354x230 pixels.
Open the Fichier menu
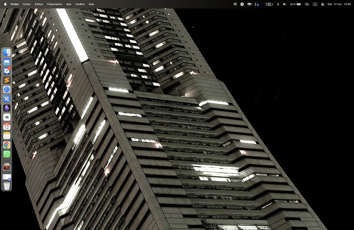point(27,4)
